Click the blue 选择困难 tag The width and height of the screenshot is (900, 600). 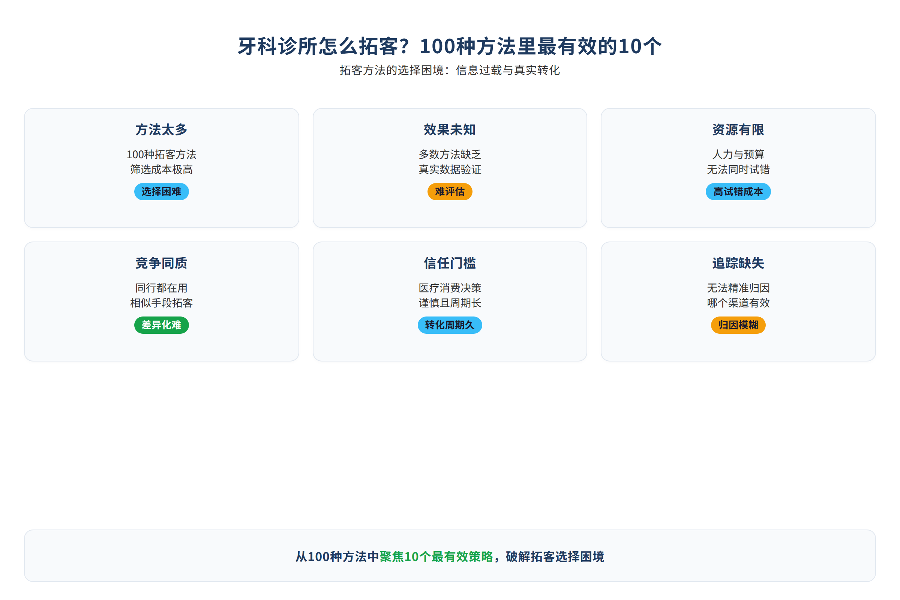162,192
